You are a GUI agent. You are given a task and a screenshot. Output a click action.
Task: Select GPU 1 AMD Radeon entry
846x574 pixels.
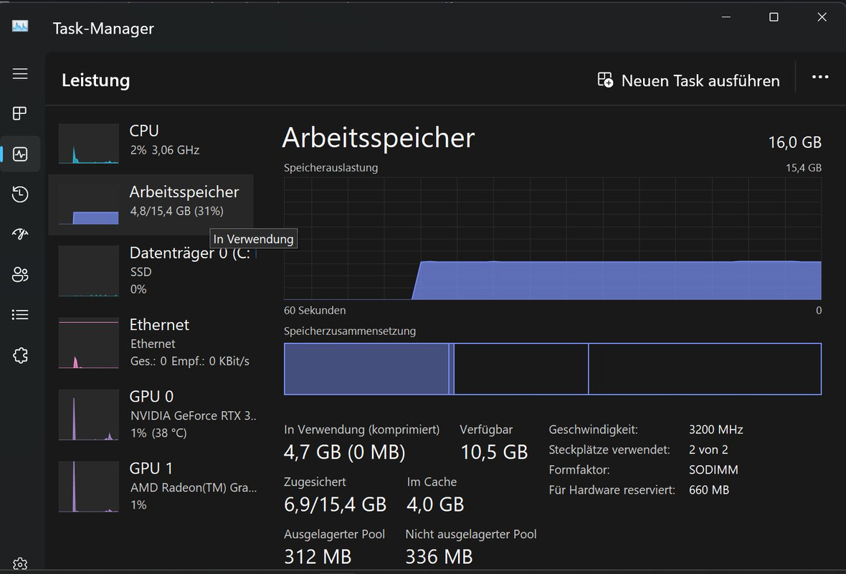[x=151, y=486]
